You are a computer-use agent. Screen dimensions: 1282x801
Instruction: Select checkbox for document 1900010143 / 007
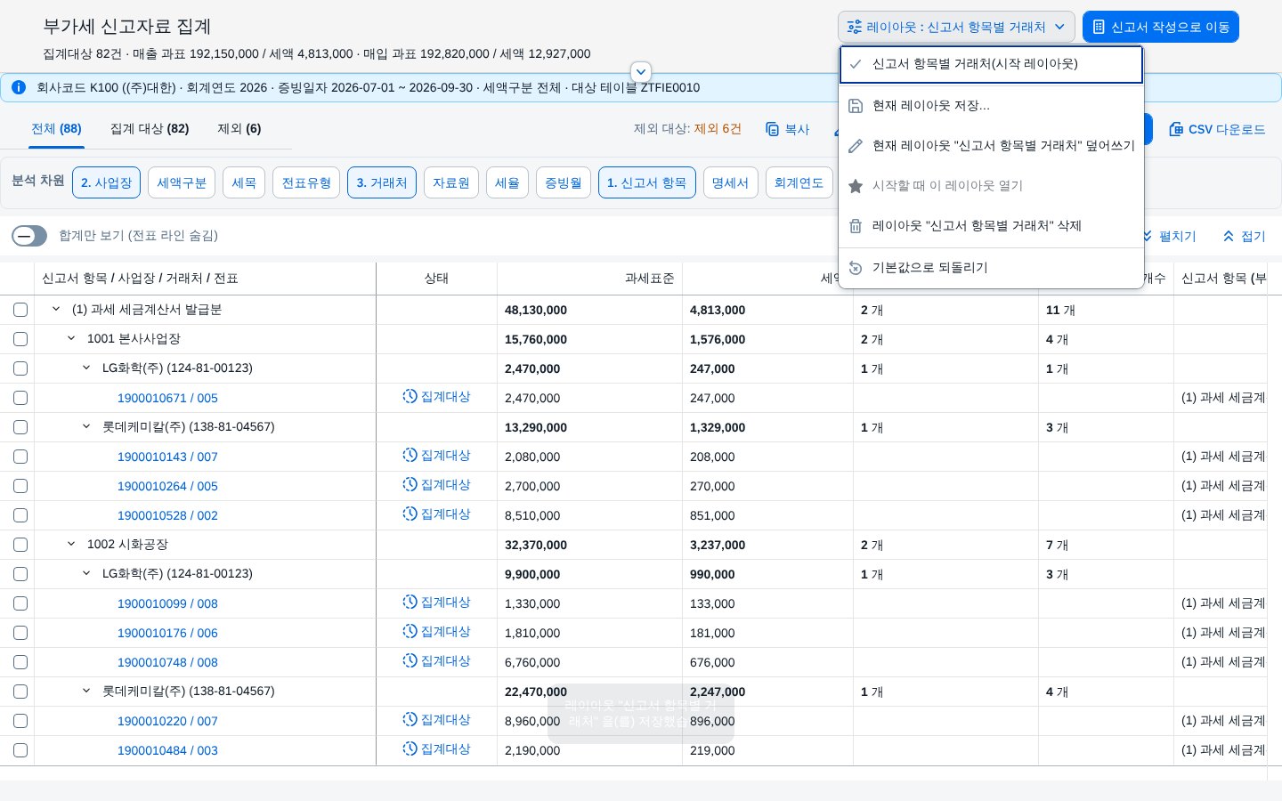click(20, 457)
